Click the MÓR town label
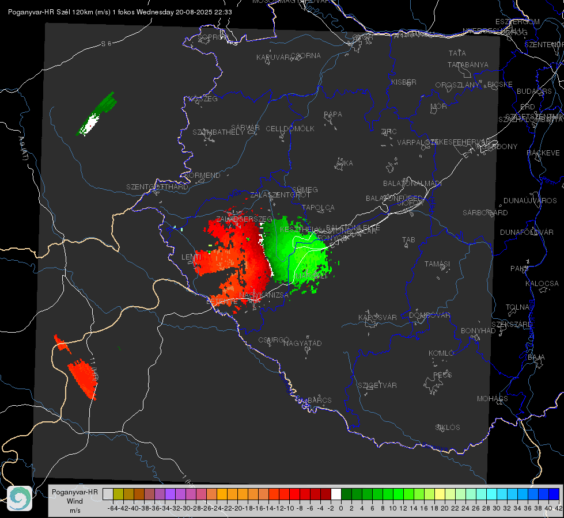Screen dimensions: 564x518 click(x=439, y=106)
